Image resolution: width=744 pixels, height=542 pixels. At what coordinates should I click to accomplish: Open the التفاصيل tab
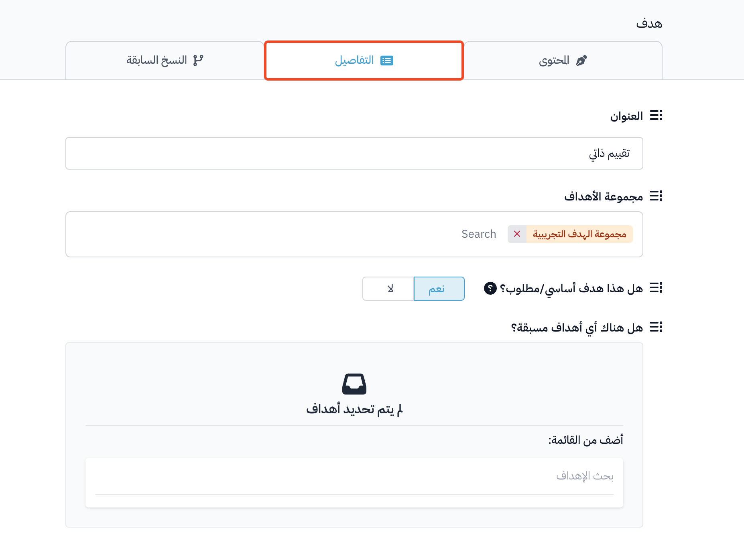(364, 61)
